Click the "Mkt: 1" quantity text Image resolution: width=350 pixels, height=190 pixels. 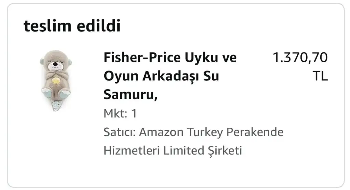point(120,114)
